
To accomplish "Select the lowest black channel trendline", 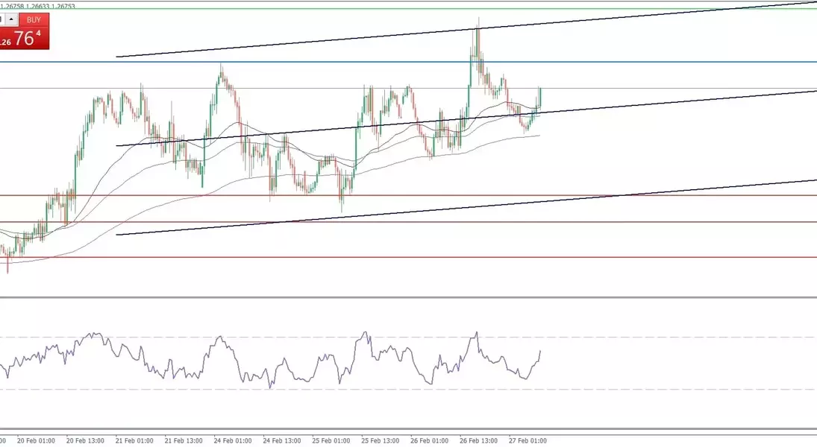I will [x=448, y=209].
